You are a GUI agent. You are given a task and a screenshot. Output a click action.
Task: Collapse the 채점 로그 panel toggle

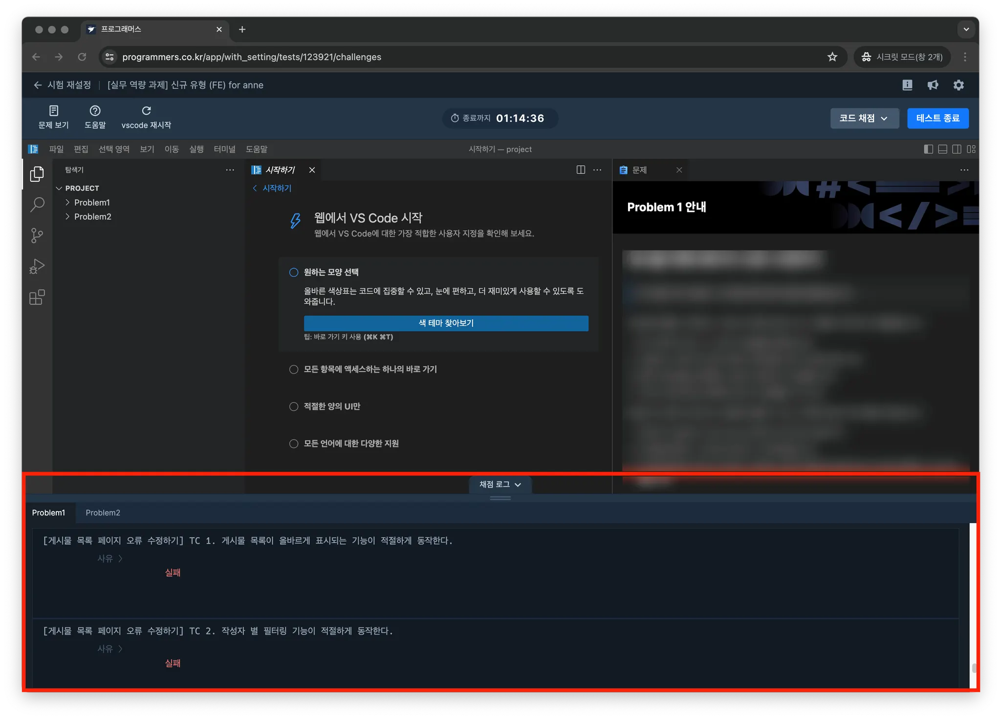(500, 484)
